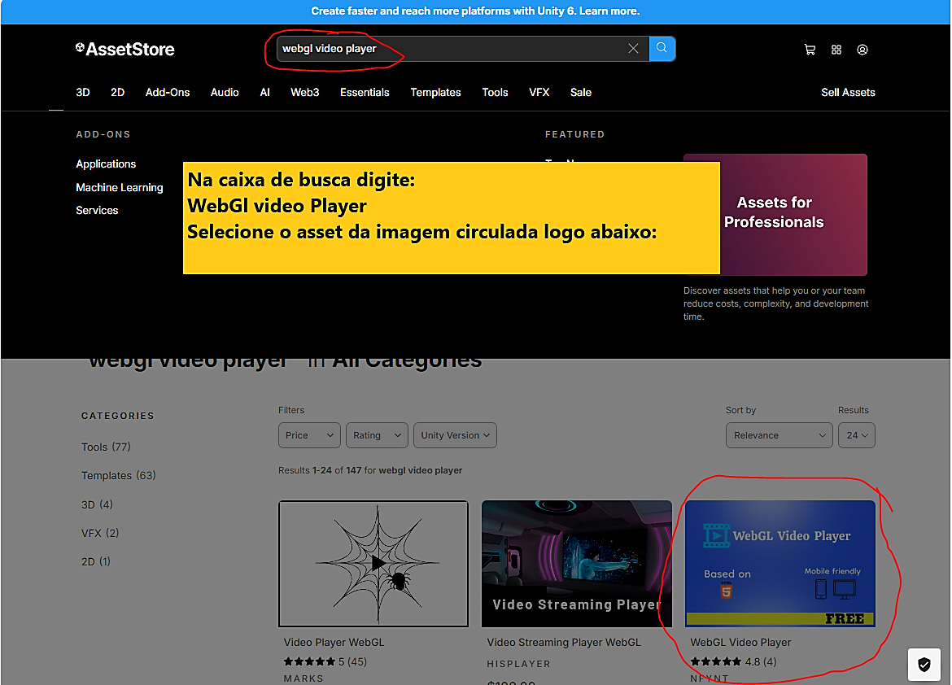
Task: Click the 4.8 (4) star rating
Action: click(733, 662)
